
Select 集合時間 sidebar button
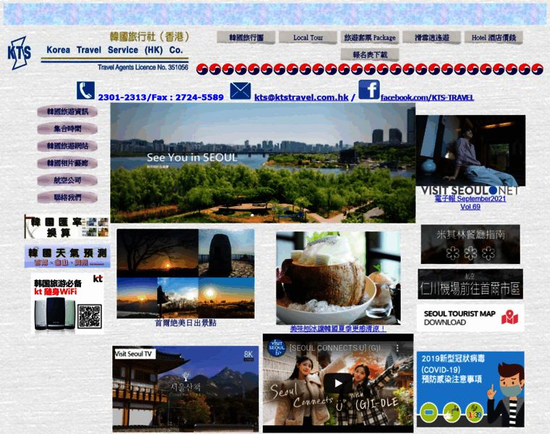[x=67, y=129]
